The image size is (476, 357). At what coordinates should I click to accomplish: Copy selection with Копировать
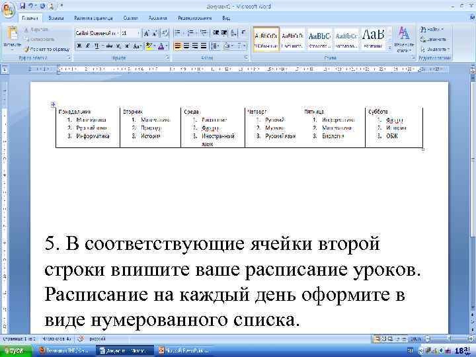[x=40, y=39]
